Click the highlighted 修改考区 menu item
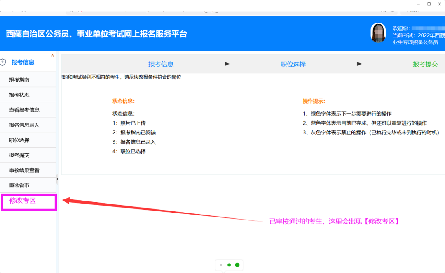The image size is (445, 273). pos(23,201)
